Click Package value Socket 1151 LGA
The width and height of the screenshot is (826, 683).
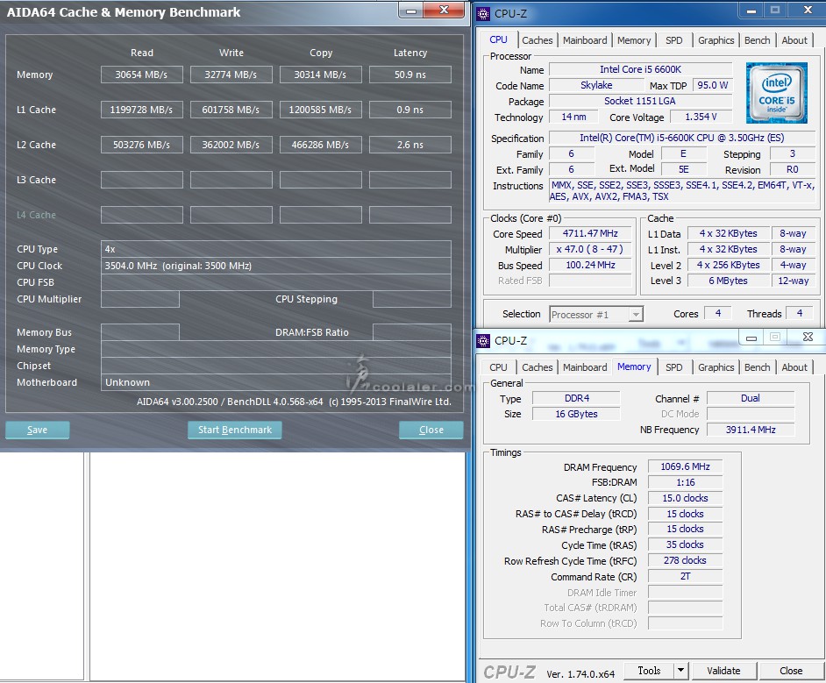[x=641, y=101]
